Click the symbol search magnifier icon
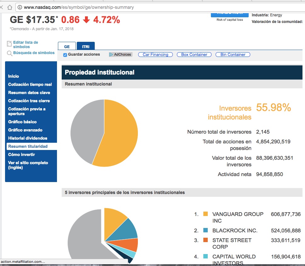 9,53
